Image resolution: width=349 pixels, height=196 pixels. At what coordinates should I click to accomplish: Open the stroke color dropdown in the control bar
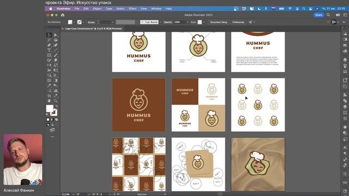tap(83, 22)
